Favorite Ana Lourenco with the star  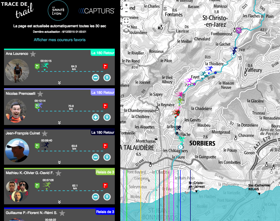(33, 54)
